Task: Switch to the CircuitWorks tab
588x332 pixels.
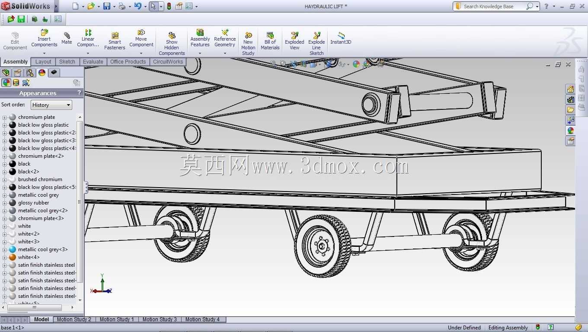Action: tap(168, 62)
